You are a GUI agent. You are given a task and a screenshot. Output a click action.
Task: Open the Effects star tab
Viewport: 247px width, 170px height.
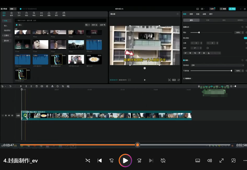click(34, 14)
